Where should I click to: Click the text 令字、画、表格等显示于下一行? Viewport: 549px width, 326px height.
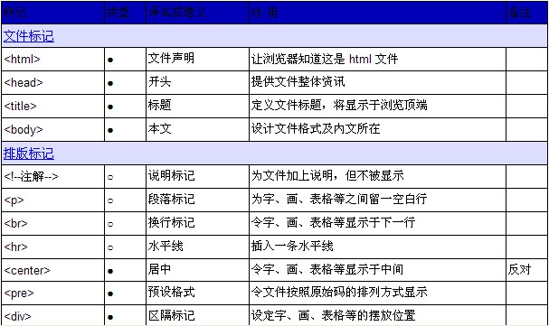click(334, 222)
